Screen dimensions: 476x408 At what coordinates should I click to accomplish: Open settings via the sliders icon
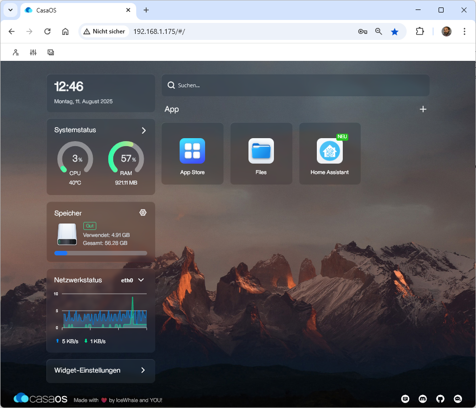(x=33, y=52)
